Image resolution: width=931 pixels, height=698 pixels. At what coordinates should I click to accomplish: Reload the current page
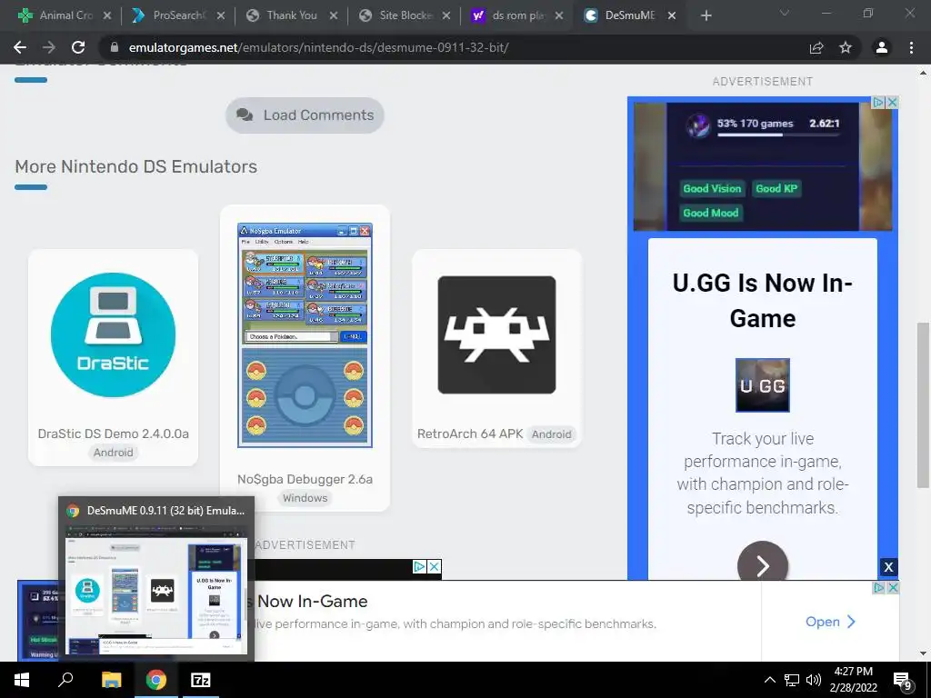(x=78, y=47)
